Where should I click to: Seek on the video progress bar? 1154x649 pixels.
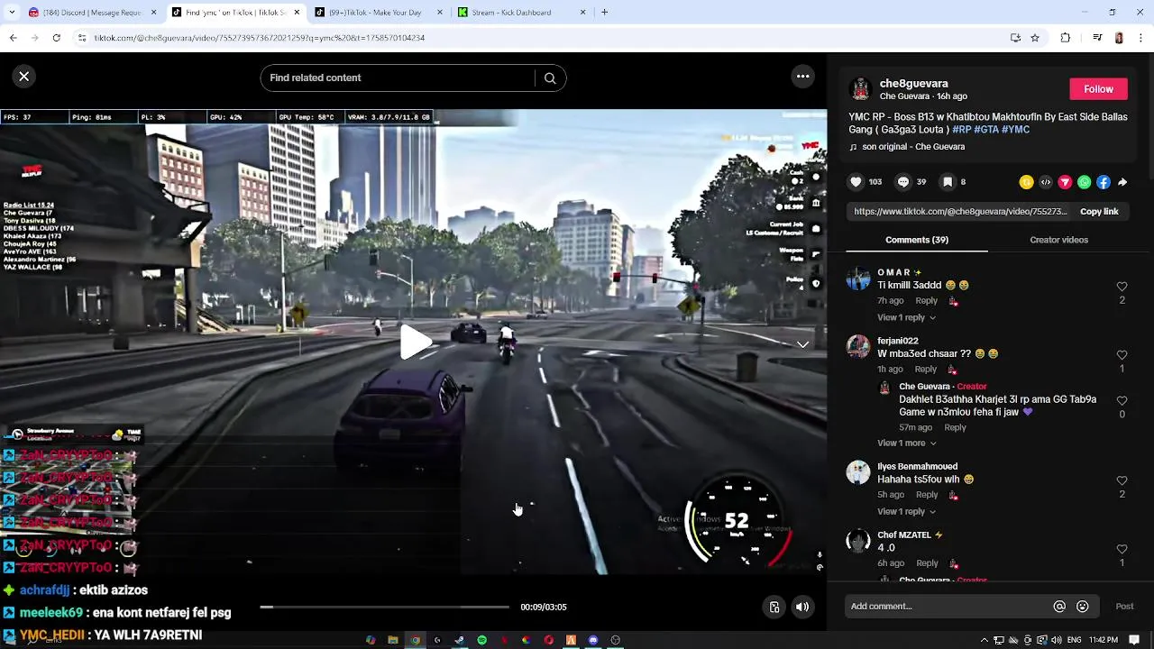click(385, 607)
